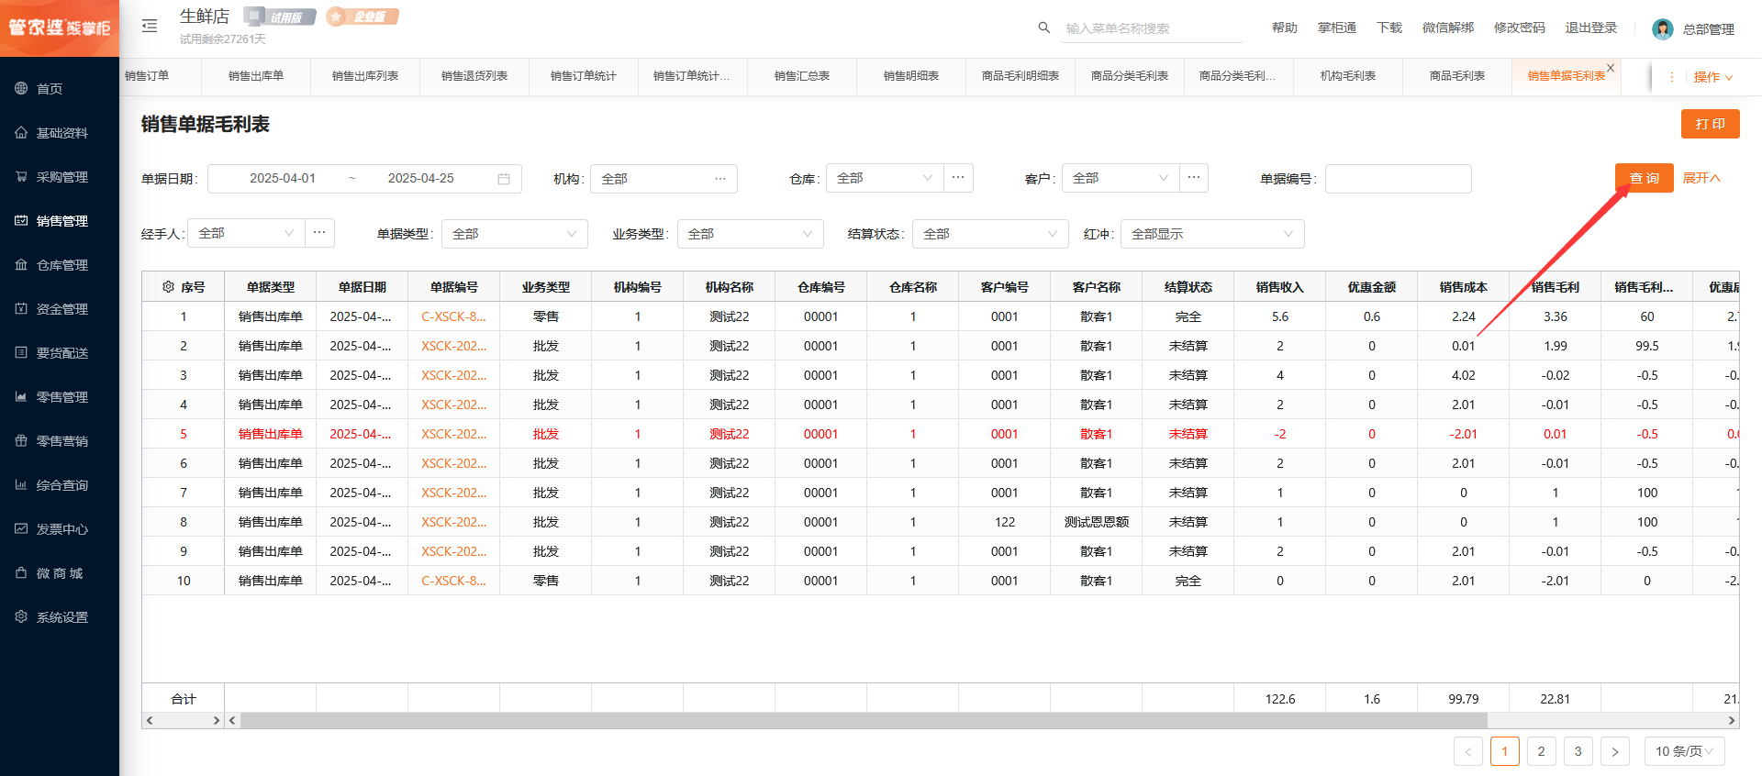The height and width of the screenshot is (776, 1762).
Task: Click customer name 测试恩恩额 in row 8
Action: pyautogui.click(x=1097, y=522)
